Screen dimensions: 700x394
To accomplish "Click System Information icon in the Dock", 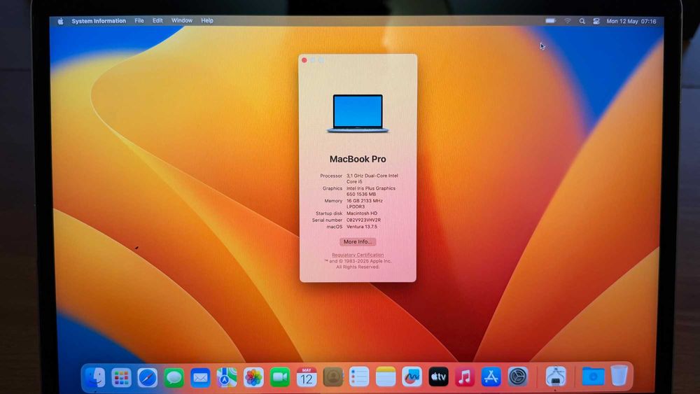I will pyautogui.click(x=555, y=377).
